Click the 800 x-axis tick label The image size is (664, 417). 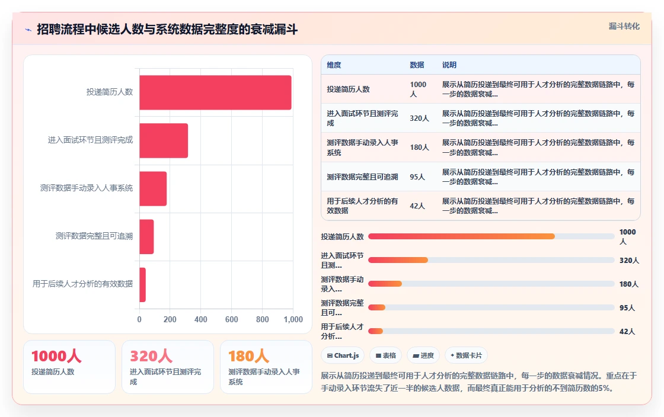263,319
